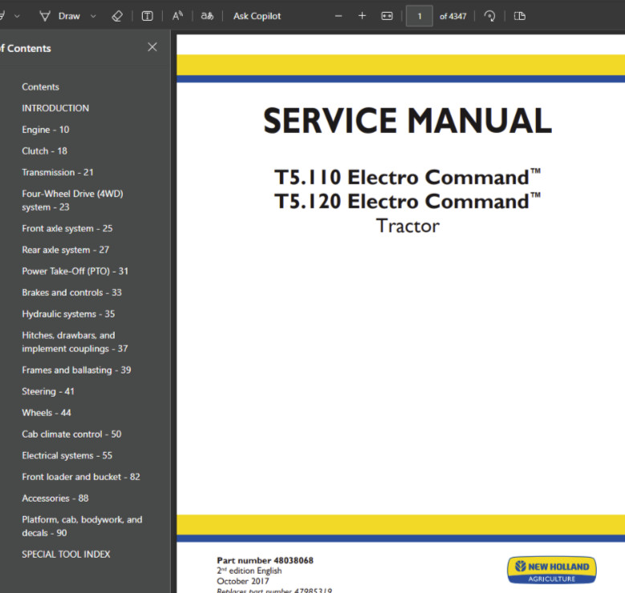The image size is (625, 593).
Task: Click the New Holland Agriculture logo
Action: point(552,571)
